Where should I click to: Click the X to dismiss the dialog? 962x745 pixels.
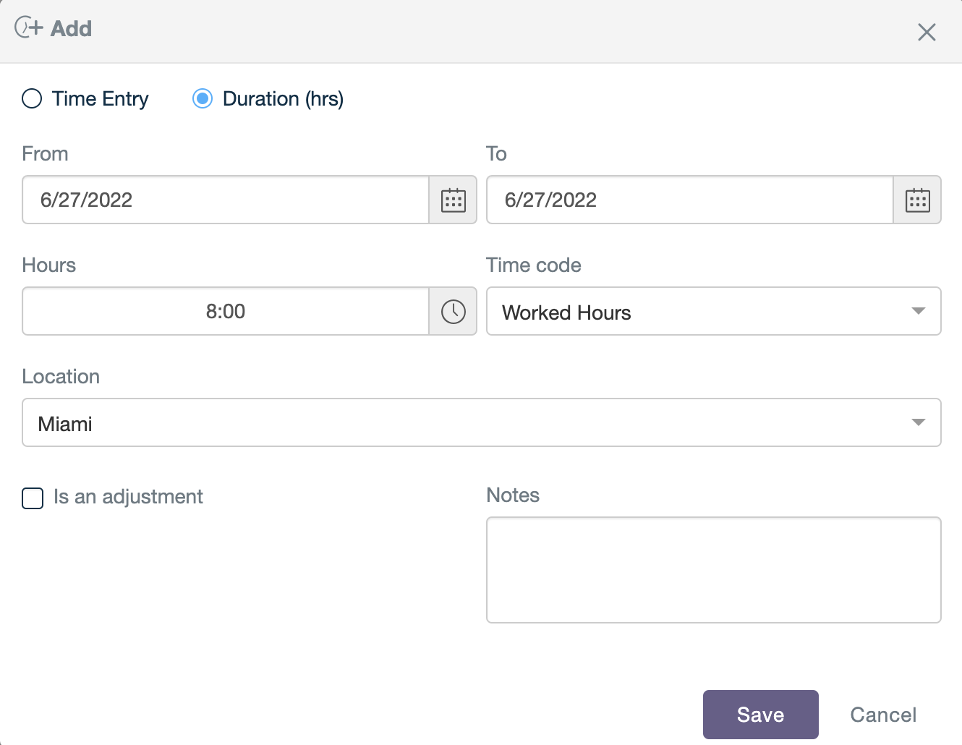pyautogui.click(x=927, y=32)
